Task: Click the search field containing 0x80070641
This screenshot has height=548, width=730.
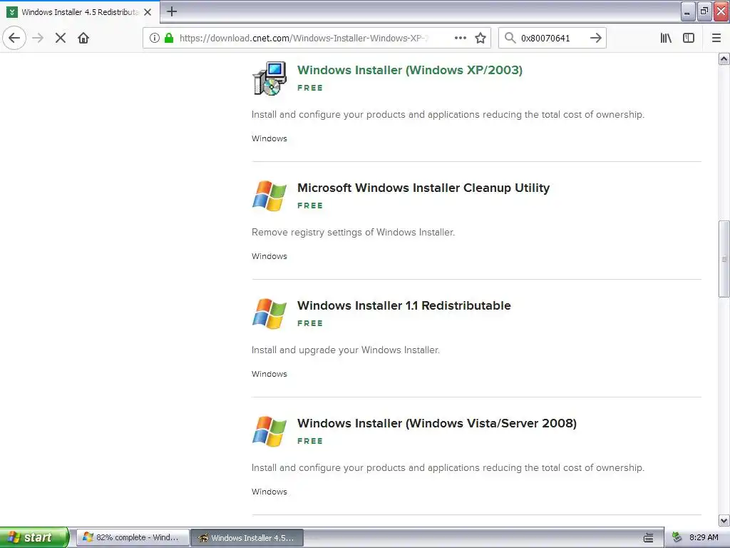Action: (x=551, y=38)
